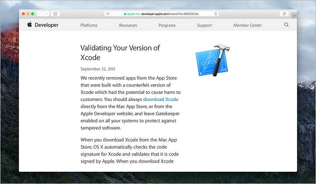Click the date September 22, 2015
Screen dimensions: 316x184
[98, 69]
